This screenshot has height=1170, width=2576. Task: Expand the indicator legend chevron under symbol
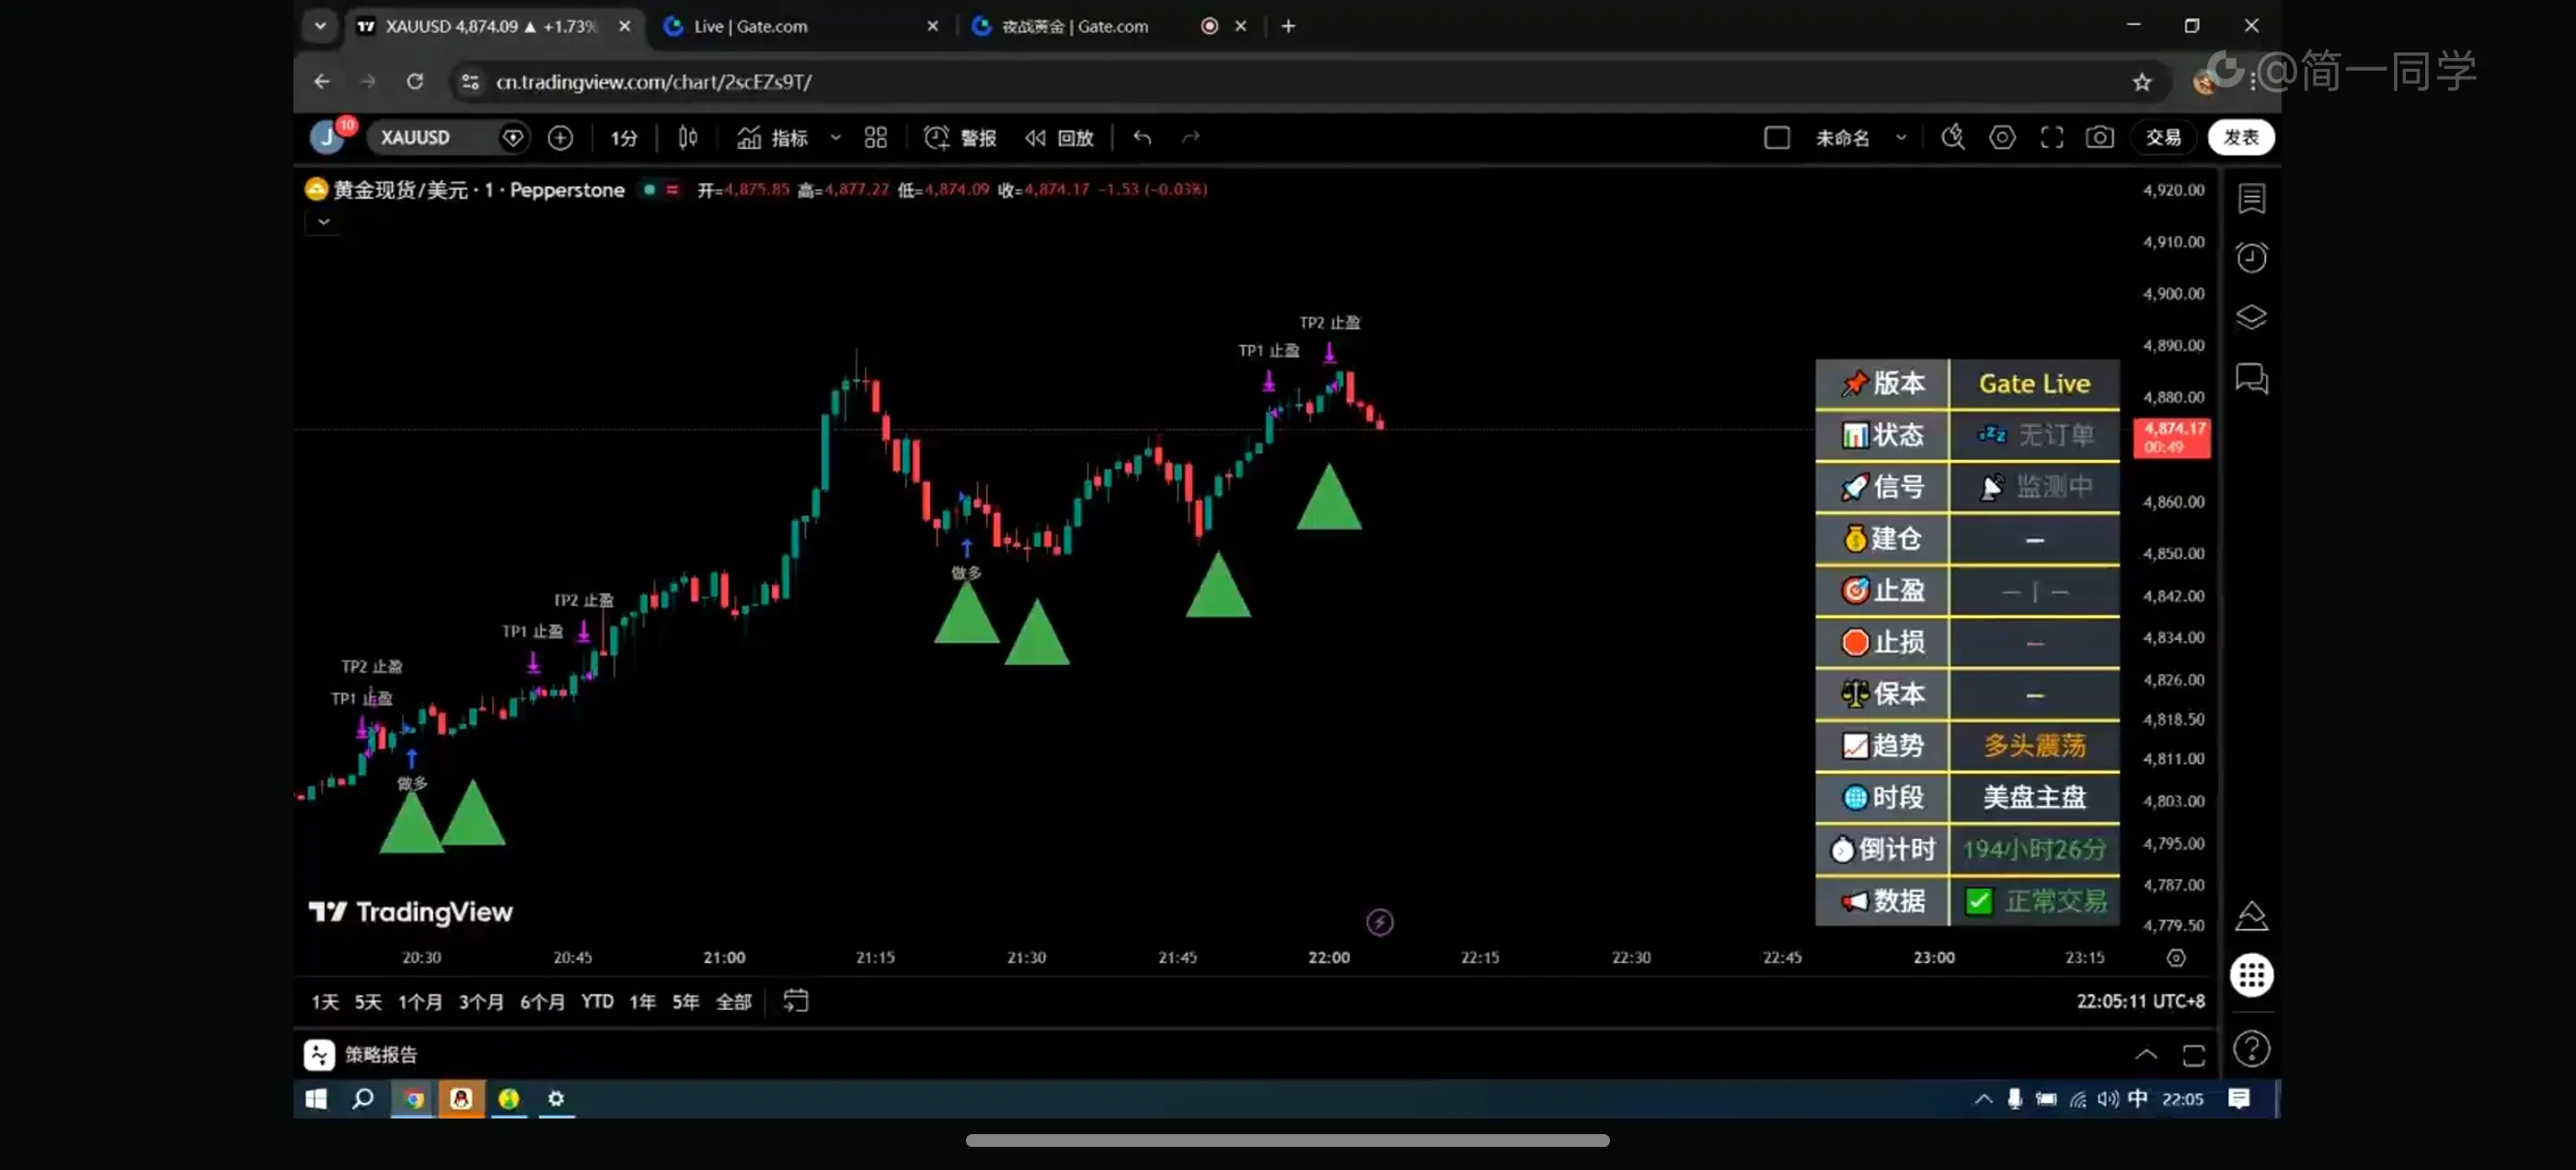[x=323, y=222]
